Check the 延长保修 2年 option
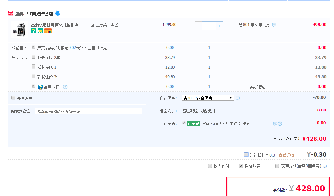 click(x=33, y=57)
